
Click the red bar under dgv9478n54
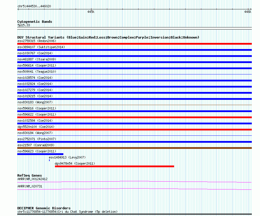click(115, 166)
